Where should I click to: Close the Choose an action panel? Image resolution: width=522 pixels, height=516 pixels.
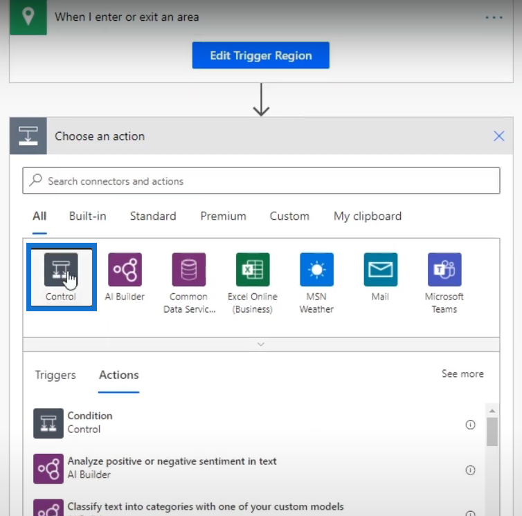pos(498,136)
